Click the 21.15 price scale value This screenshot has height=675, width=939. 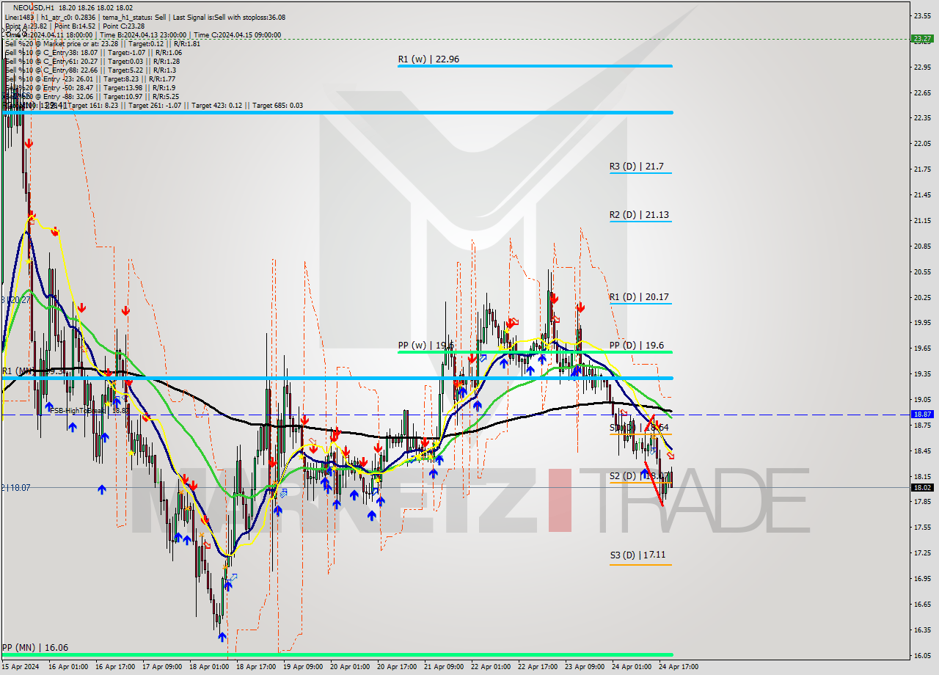pyautogui.click(x=922, y=220)
